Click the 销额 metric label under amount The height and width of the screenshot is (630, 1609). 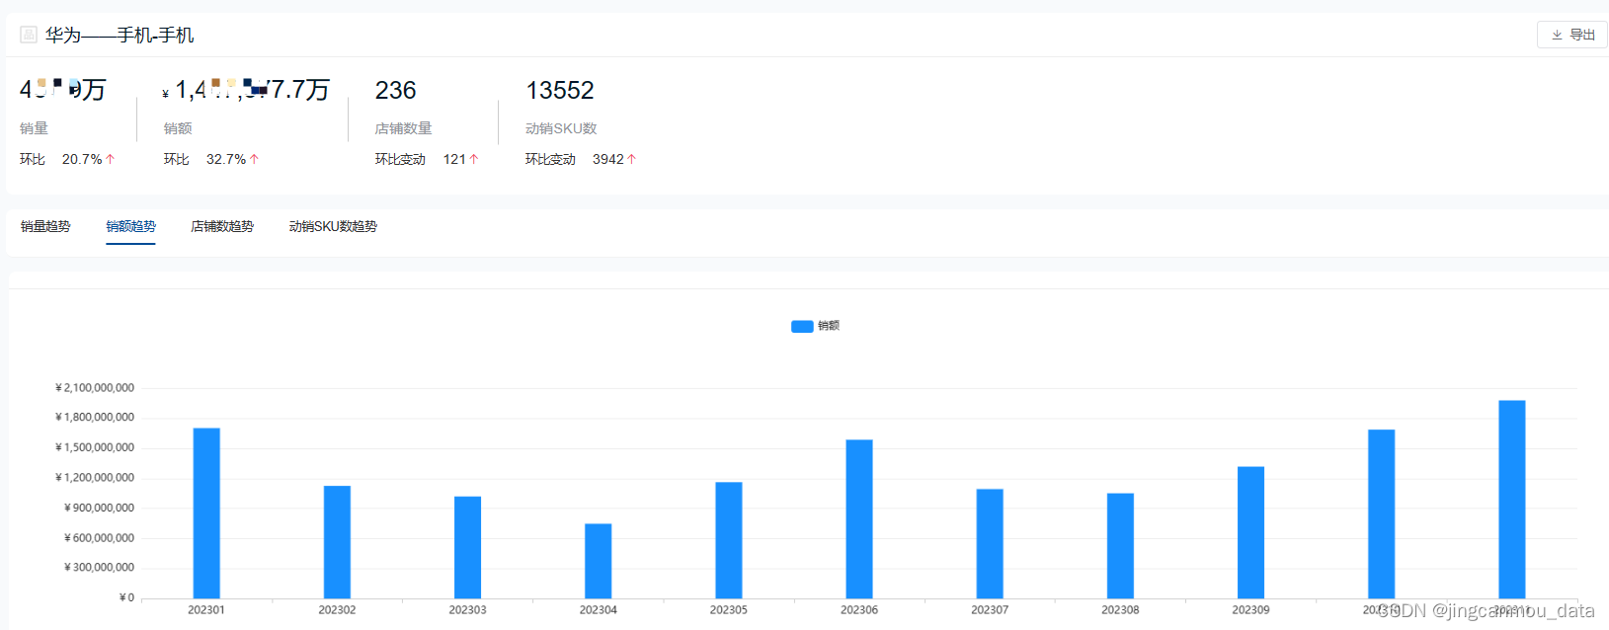178,128
